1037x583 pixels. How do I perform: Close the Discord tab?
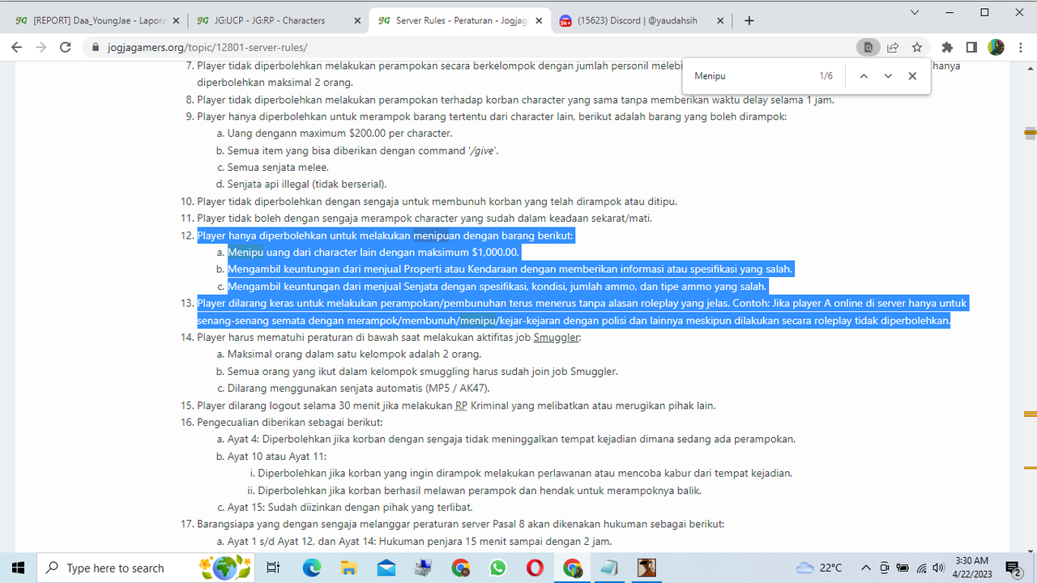click(719, 21)
